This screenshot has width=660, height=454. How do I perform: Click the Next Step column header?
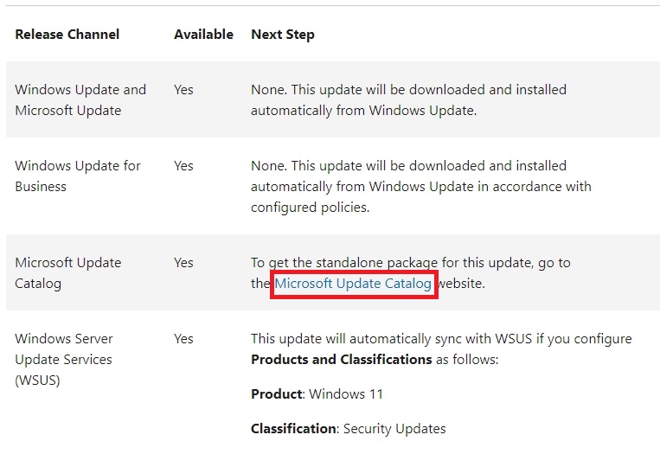(283, 35)
